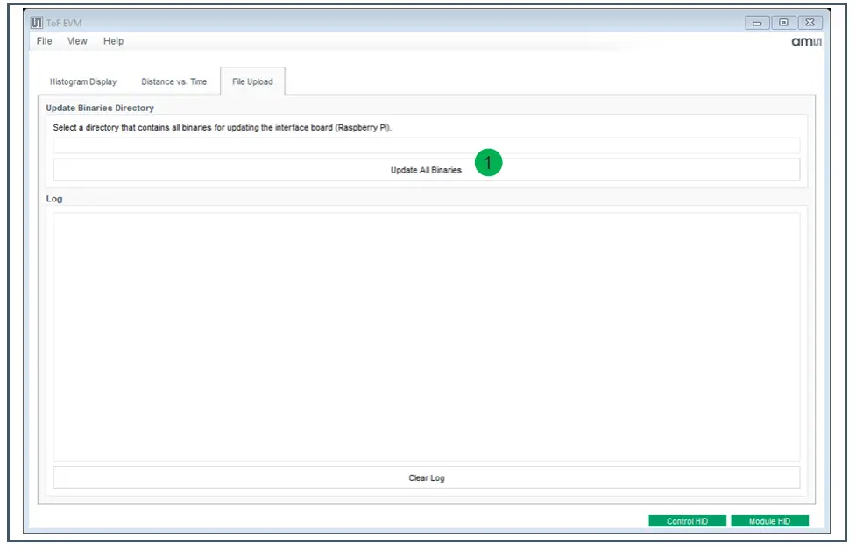This screenshot has width=856, height=551.
Task: Select the File Upload tab
Action: (x=252, y=81)
